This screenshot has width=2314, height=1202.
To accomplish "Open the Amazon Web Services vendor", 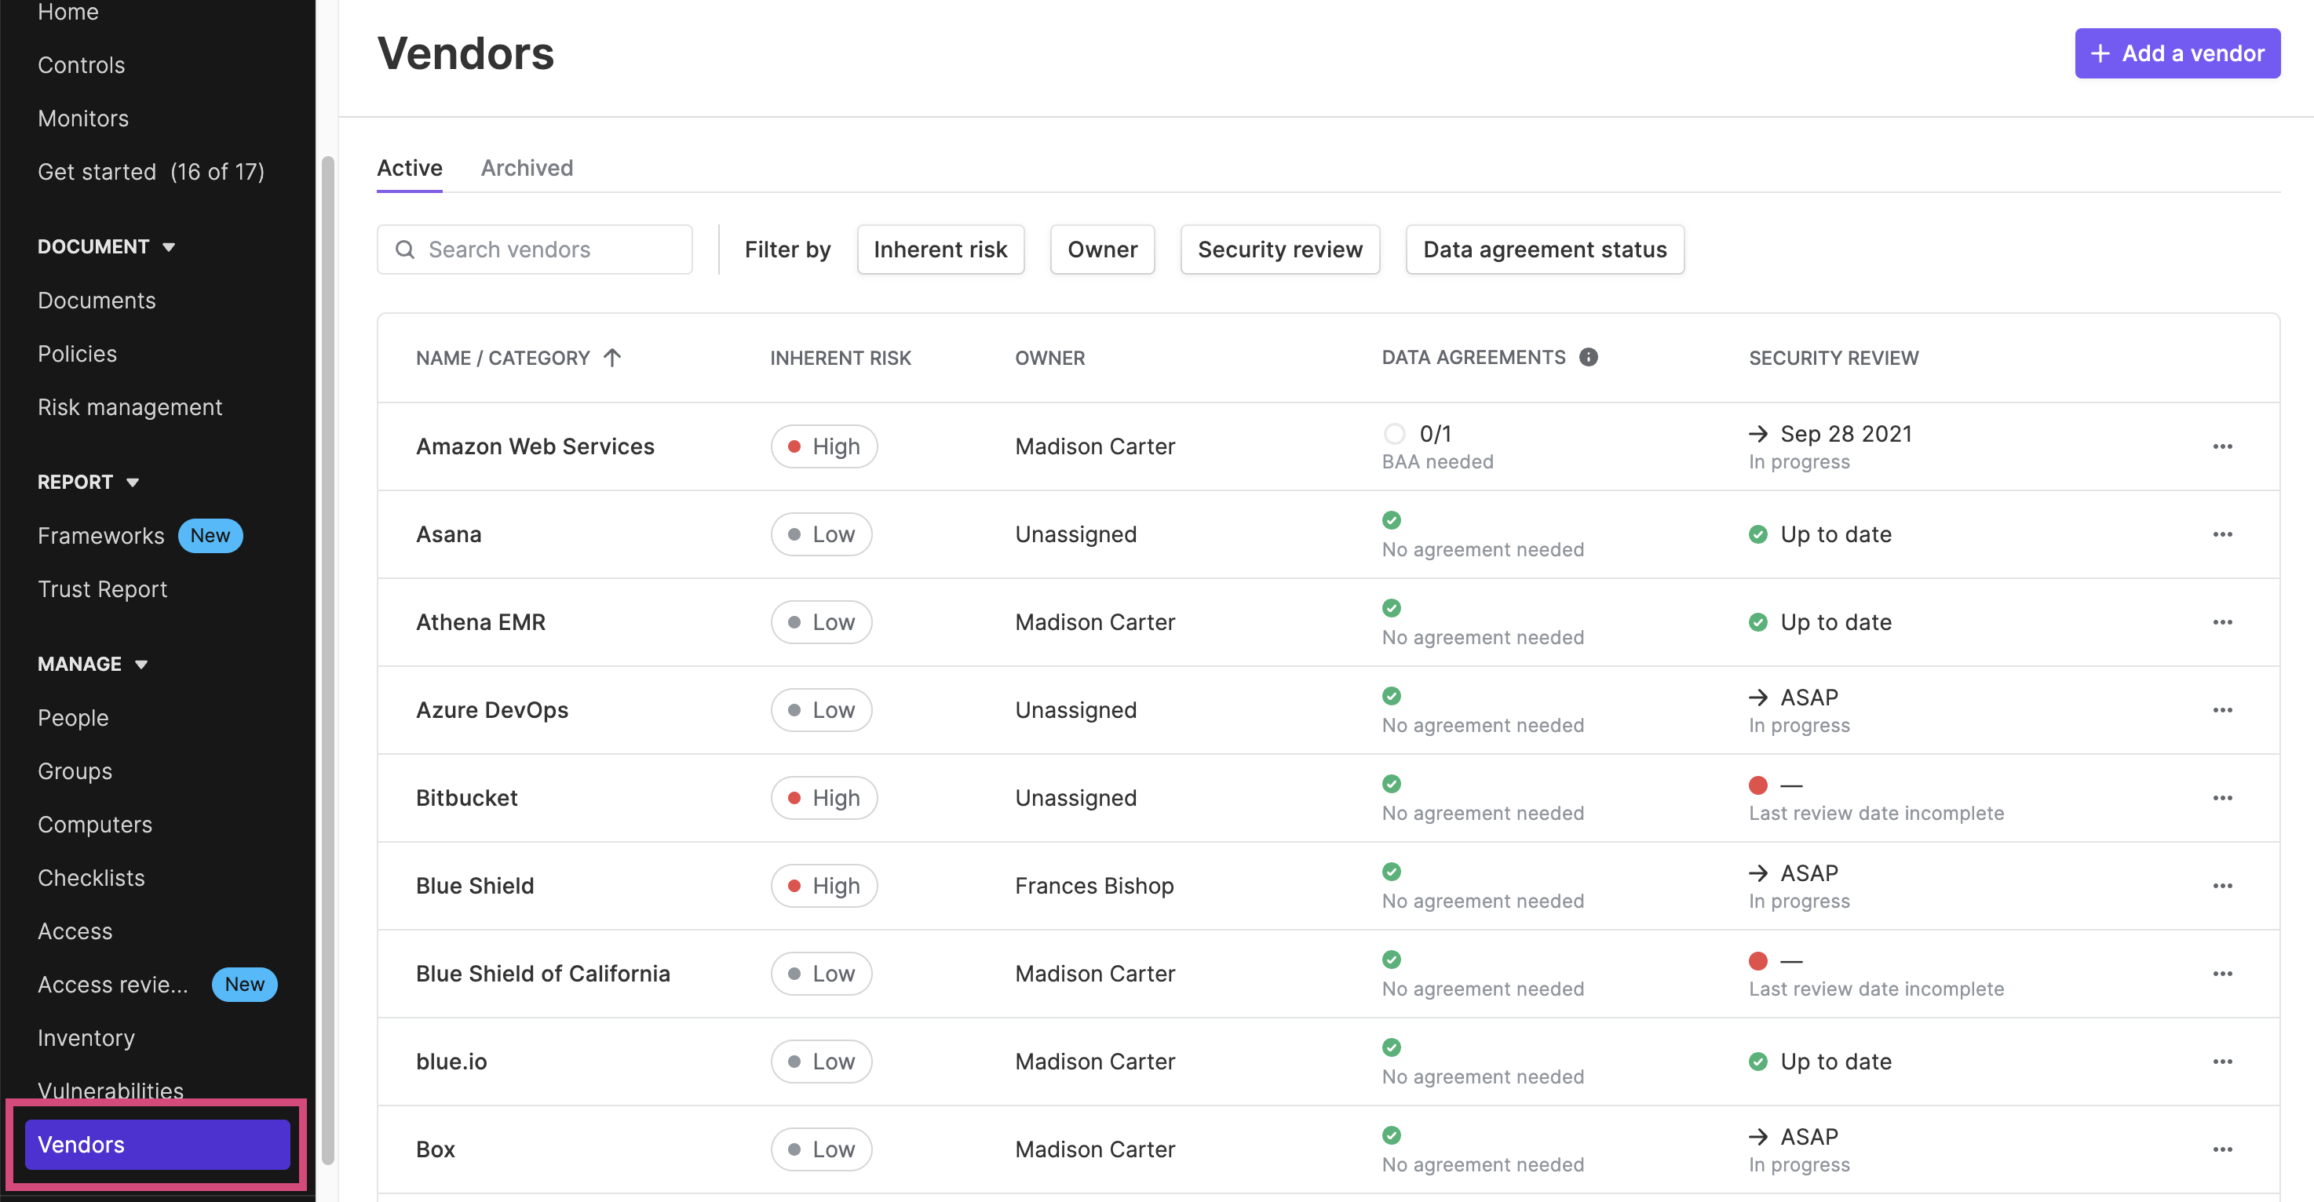I will tap(535, 446).
